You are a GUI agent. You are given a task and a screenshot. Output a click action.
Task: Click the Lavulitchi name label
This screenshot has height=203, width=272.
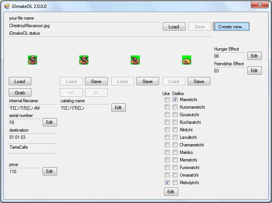(x=188, y=137)
